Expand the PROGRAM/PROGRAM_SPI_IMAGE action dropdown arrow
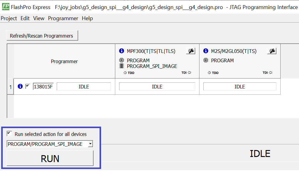Screen dimensions: 299x172 pos(90,144)
